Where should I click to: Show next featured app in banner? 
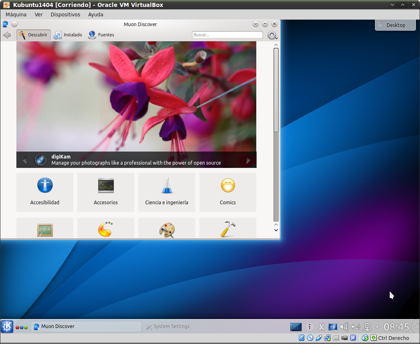pos(248,161)
